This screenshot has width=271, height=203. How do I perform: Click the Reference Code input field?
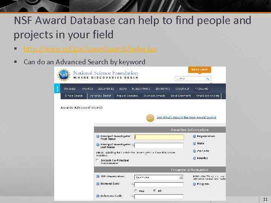tap(159, 197)
